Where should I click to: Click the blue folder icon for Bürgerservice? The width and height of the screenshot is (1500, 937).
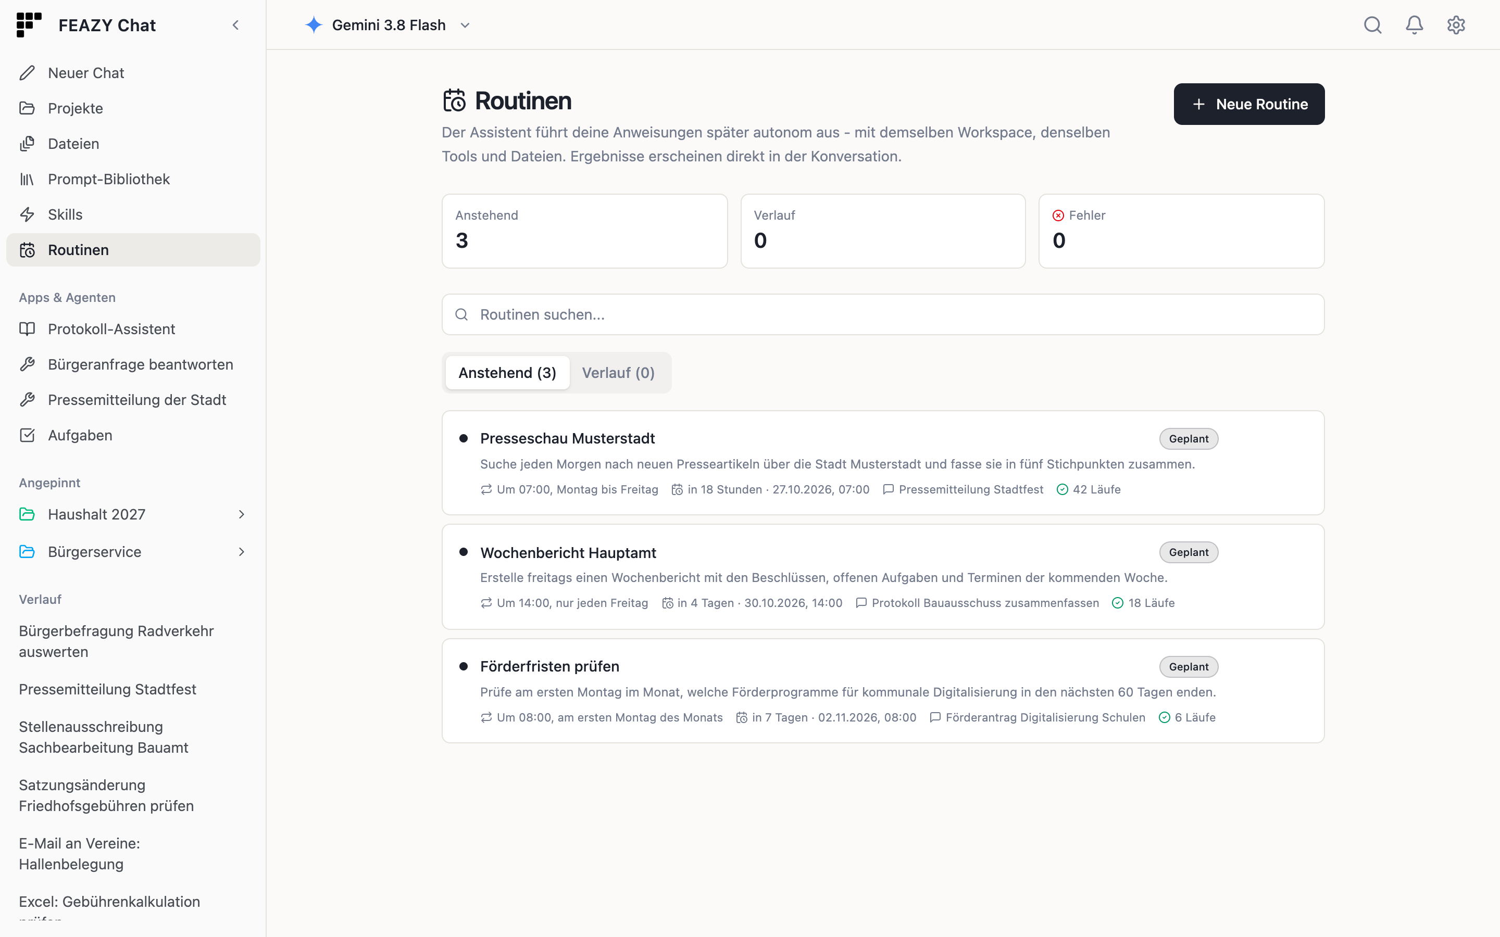click(x=27, y=552)
